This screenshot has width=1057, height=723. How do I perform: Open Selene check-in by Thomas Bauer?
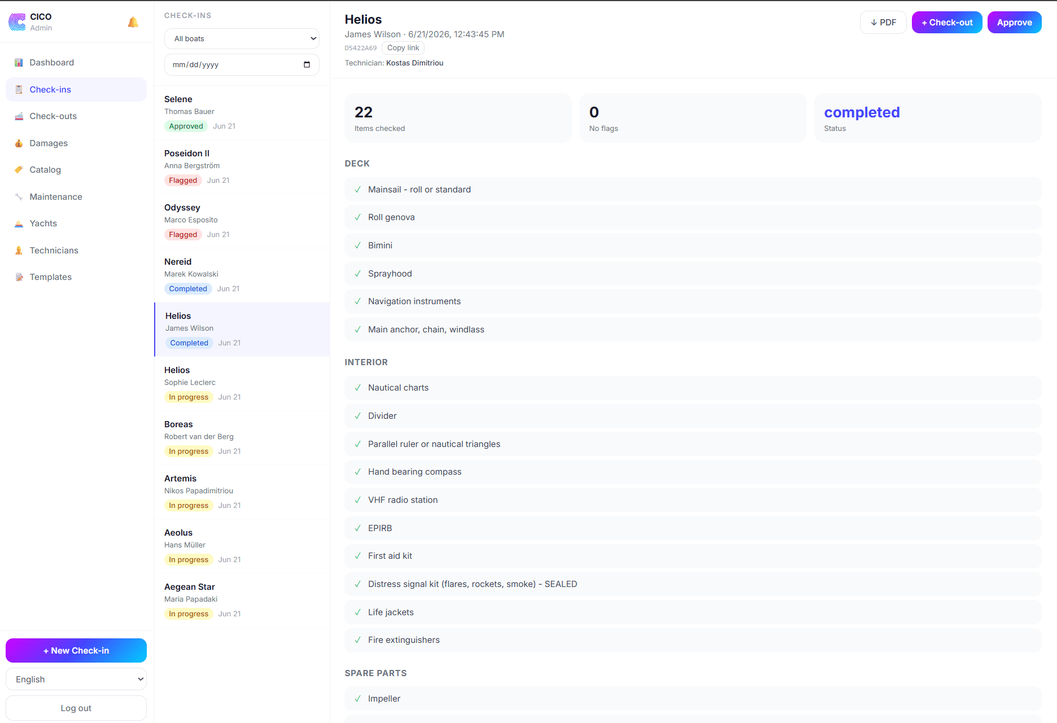click(x=242, y=113)
